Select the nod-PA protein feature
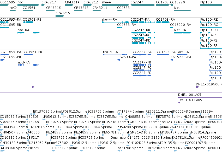The image size is (222, 152). (28, 65)
